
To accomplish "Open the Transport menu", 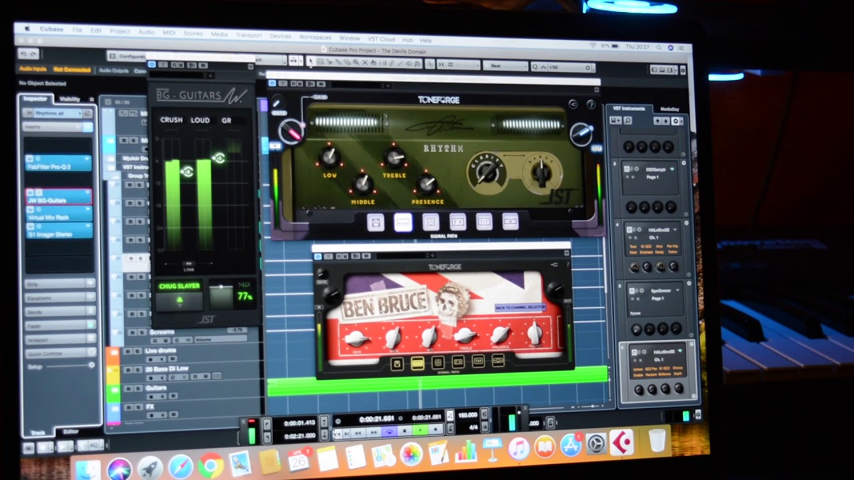I will (248, 35).
